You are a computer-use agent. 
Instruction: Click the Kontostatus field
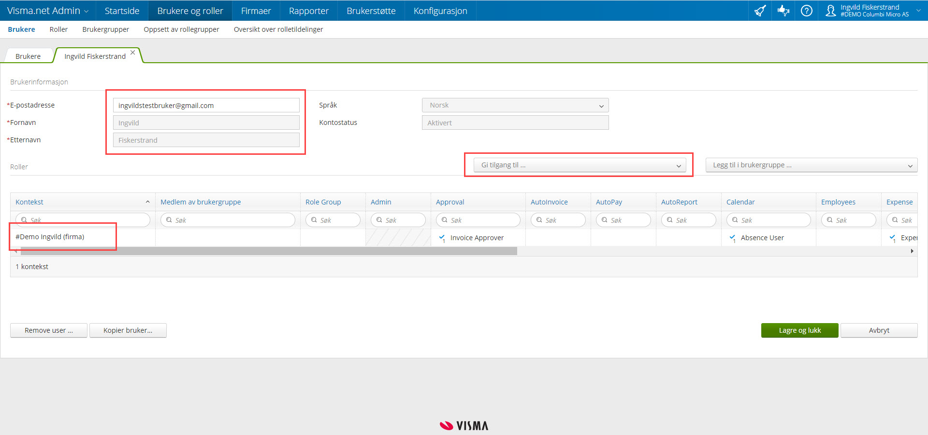pos(515,122)
